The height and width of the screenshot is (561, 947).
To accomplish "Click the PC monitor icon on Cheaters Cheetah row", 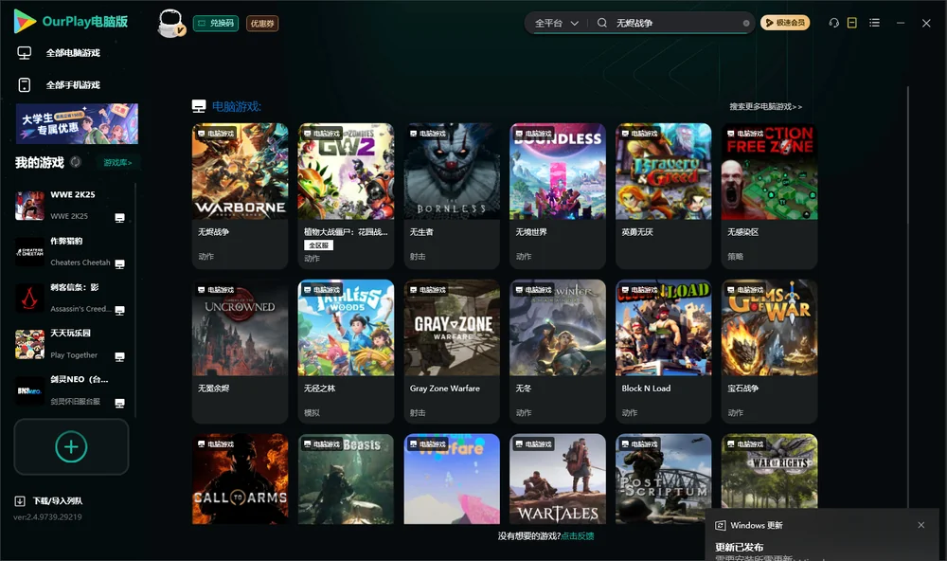I will point(119,264).
